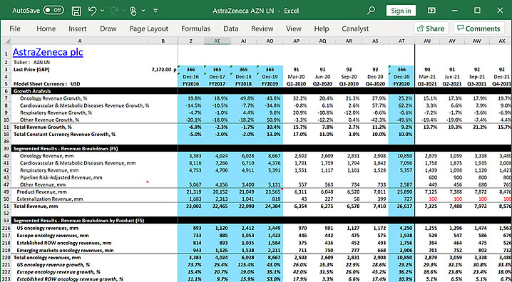Select 'Model Sheet Currency : USD' cell
The height and width of the screenshot is (282, 512).
[46, 84]
